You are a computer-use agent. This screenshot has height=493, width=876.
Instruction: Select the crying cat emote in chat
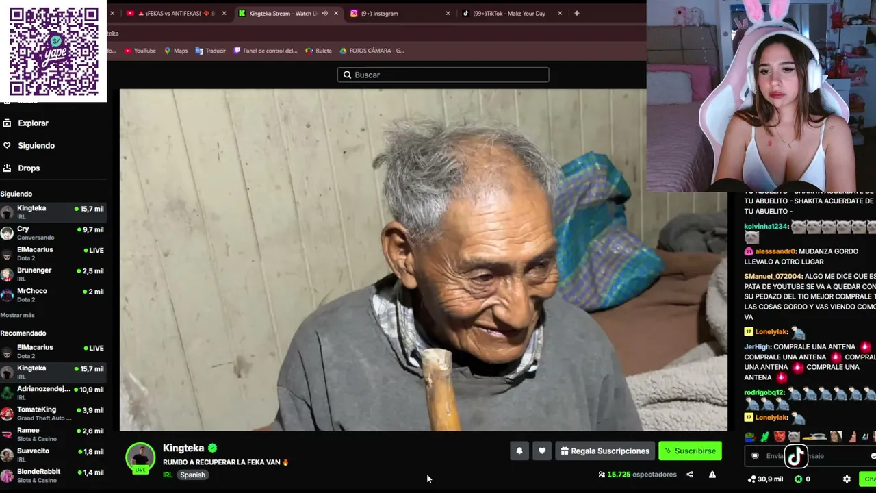[794, 437]
